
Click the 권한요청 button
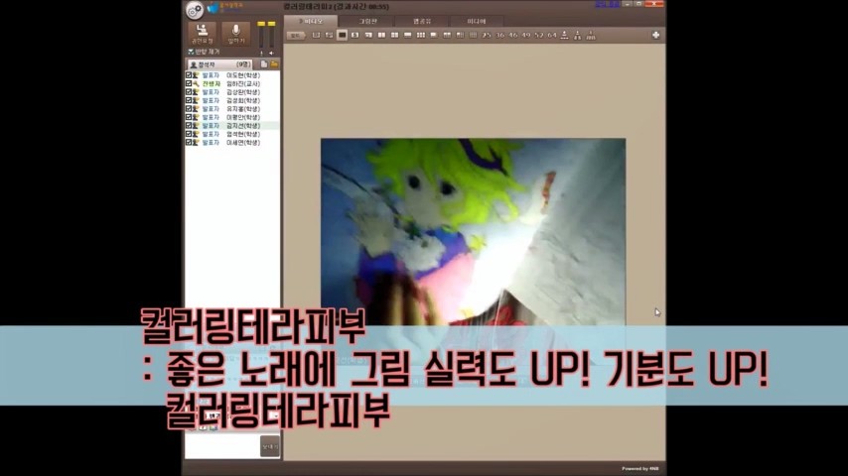point(203,34)
